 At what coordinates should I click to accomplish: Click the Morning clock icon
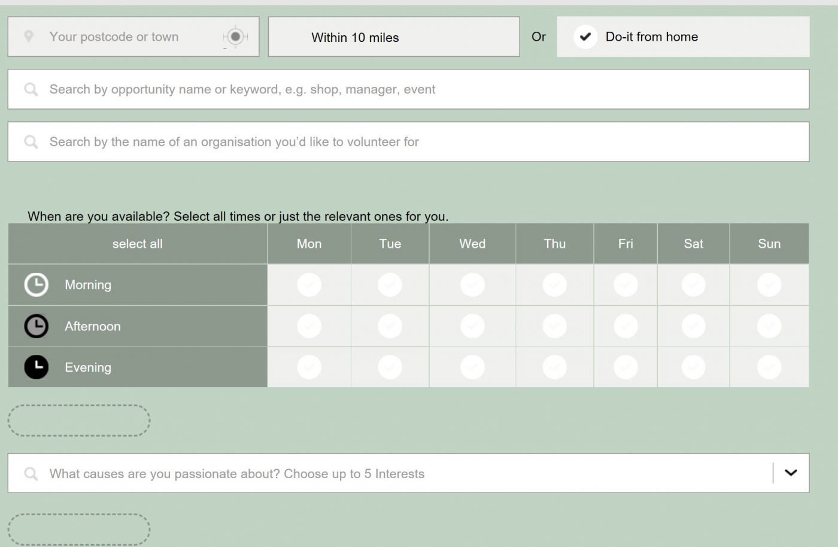pos(37,285)
